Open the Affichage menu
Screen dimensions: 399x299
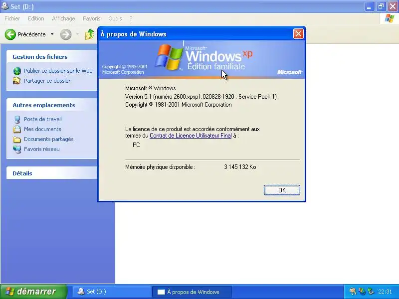[63, 18]
